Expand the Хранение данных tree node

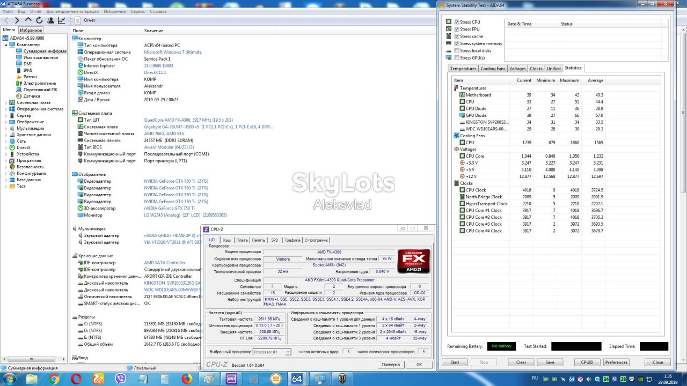(6, 135)
